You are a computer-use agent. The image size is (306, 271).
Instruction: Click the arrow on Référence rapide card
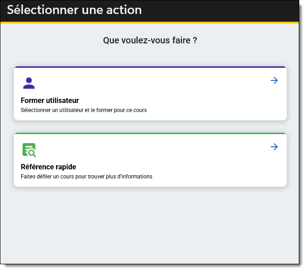click(274, 147)
